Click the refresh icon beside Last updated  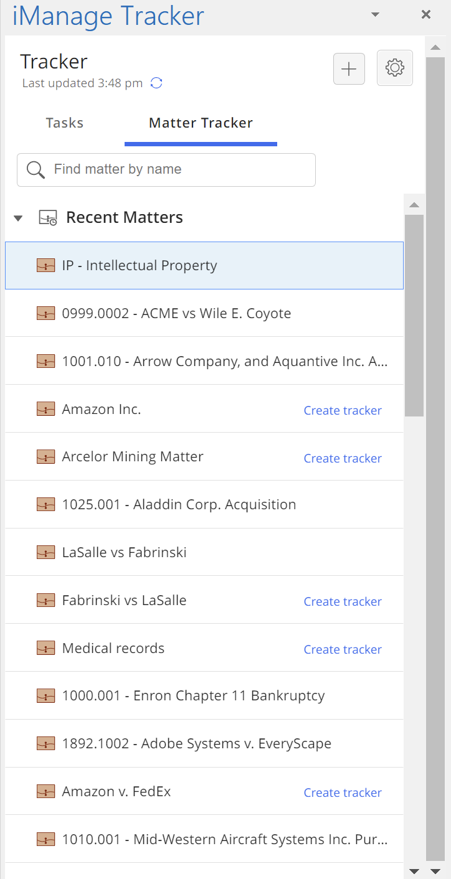(157, 83)
